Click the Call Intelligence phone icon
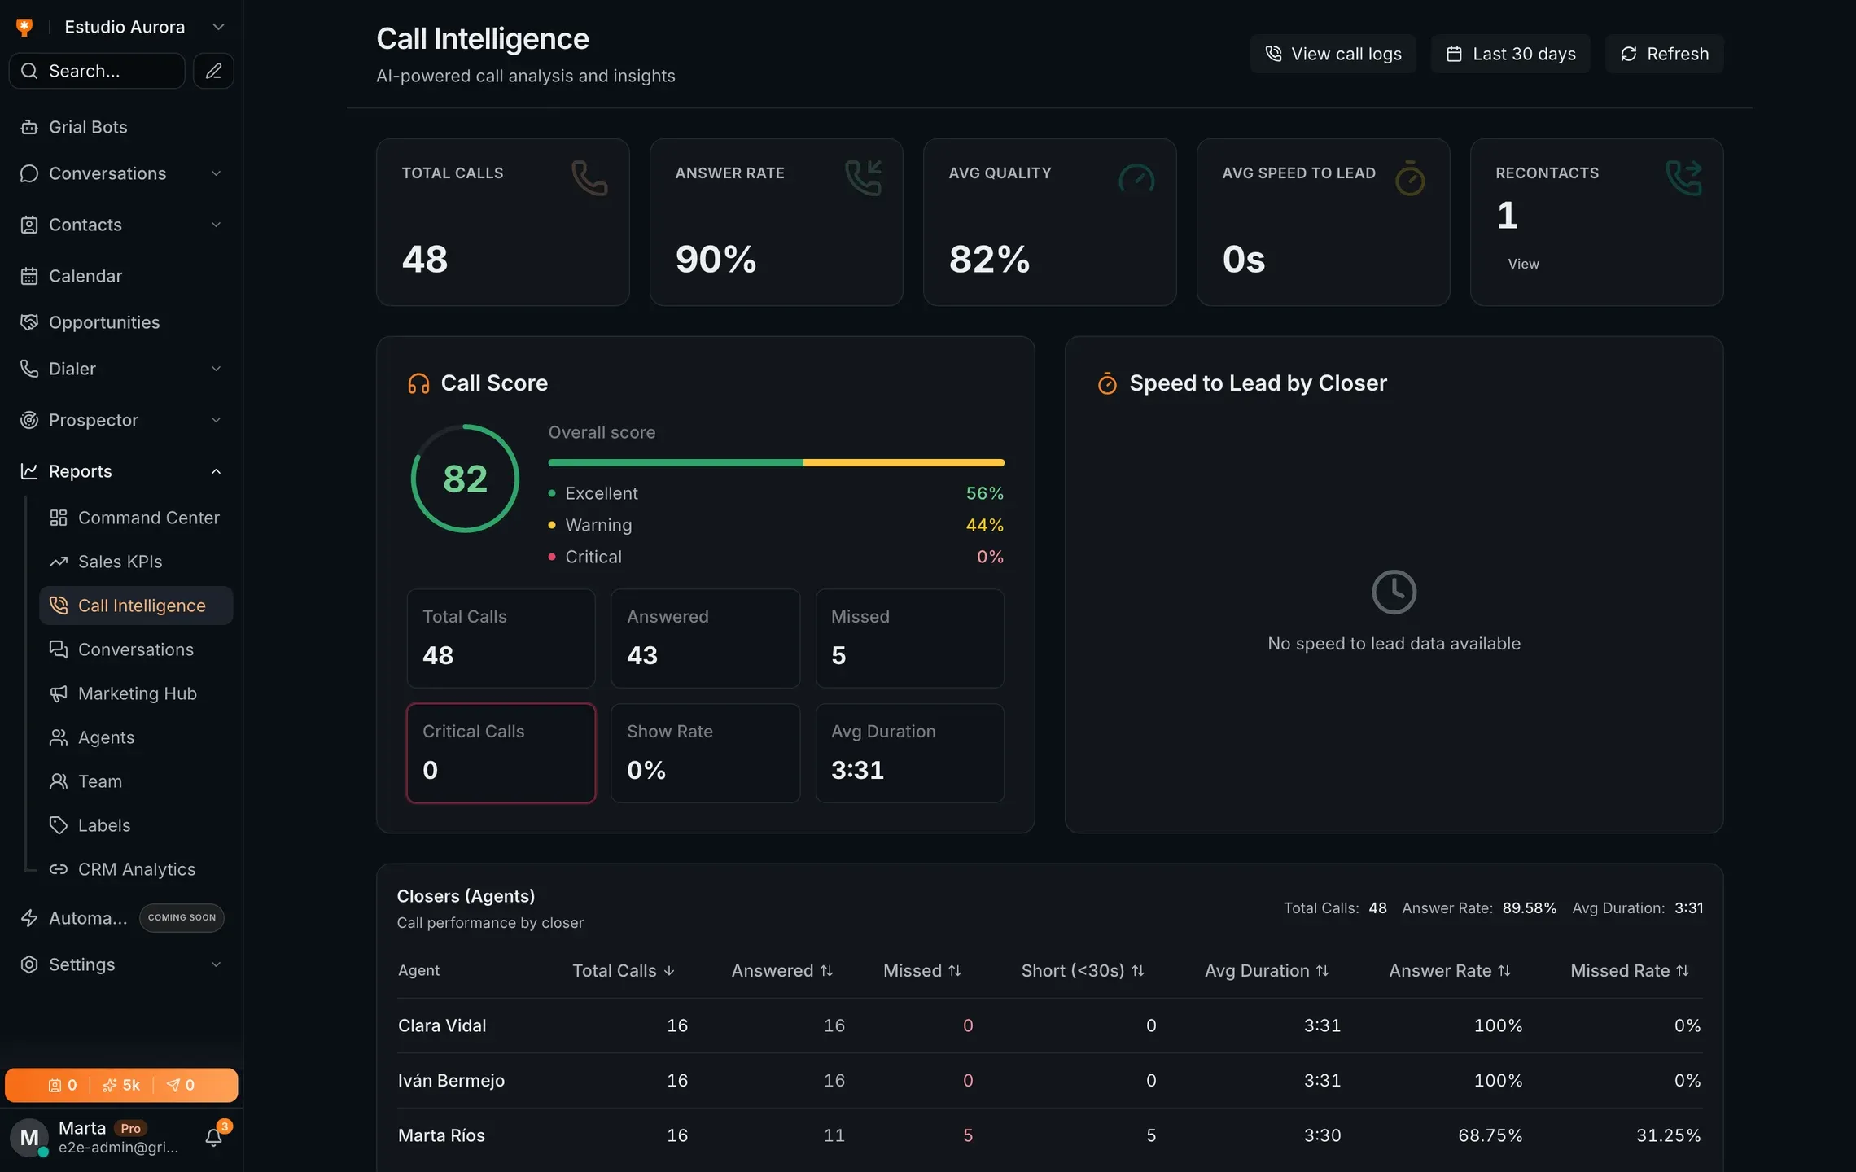Image resolution: width=1856 pixels, height=1172 pixels. pos(59,606)
